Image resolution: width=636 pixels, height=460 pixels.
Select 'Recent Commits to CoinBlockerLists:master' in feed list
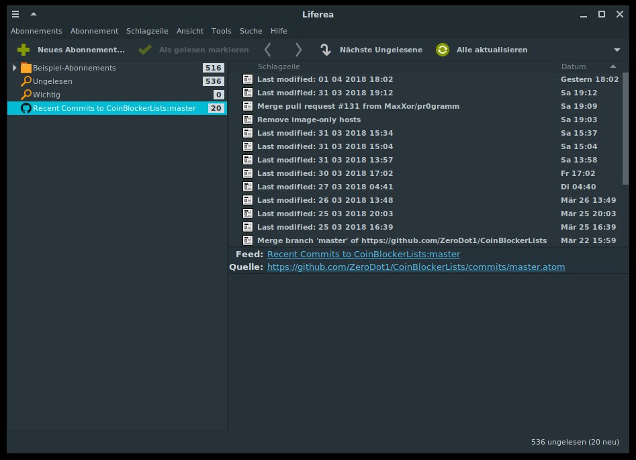[117, 108]
